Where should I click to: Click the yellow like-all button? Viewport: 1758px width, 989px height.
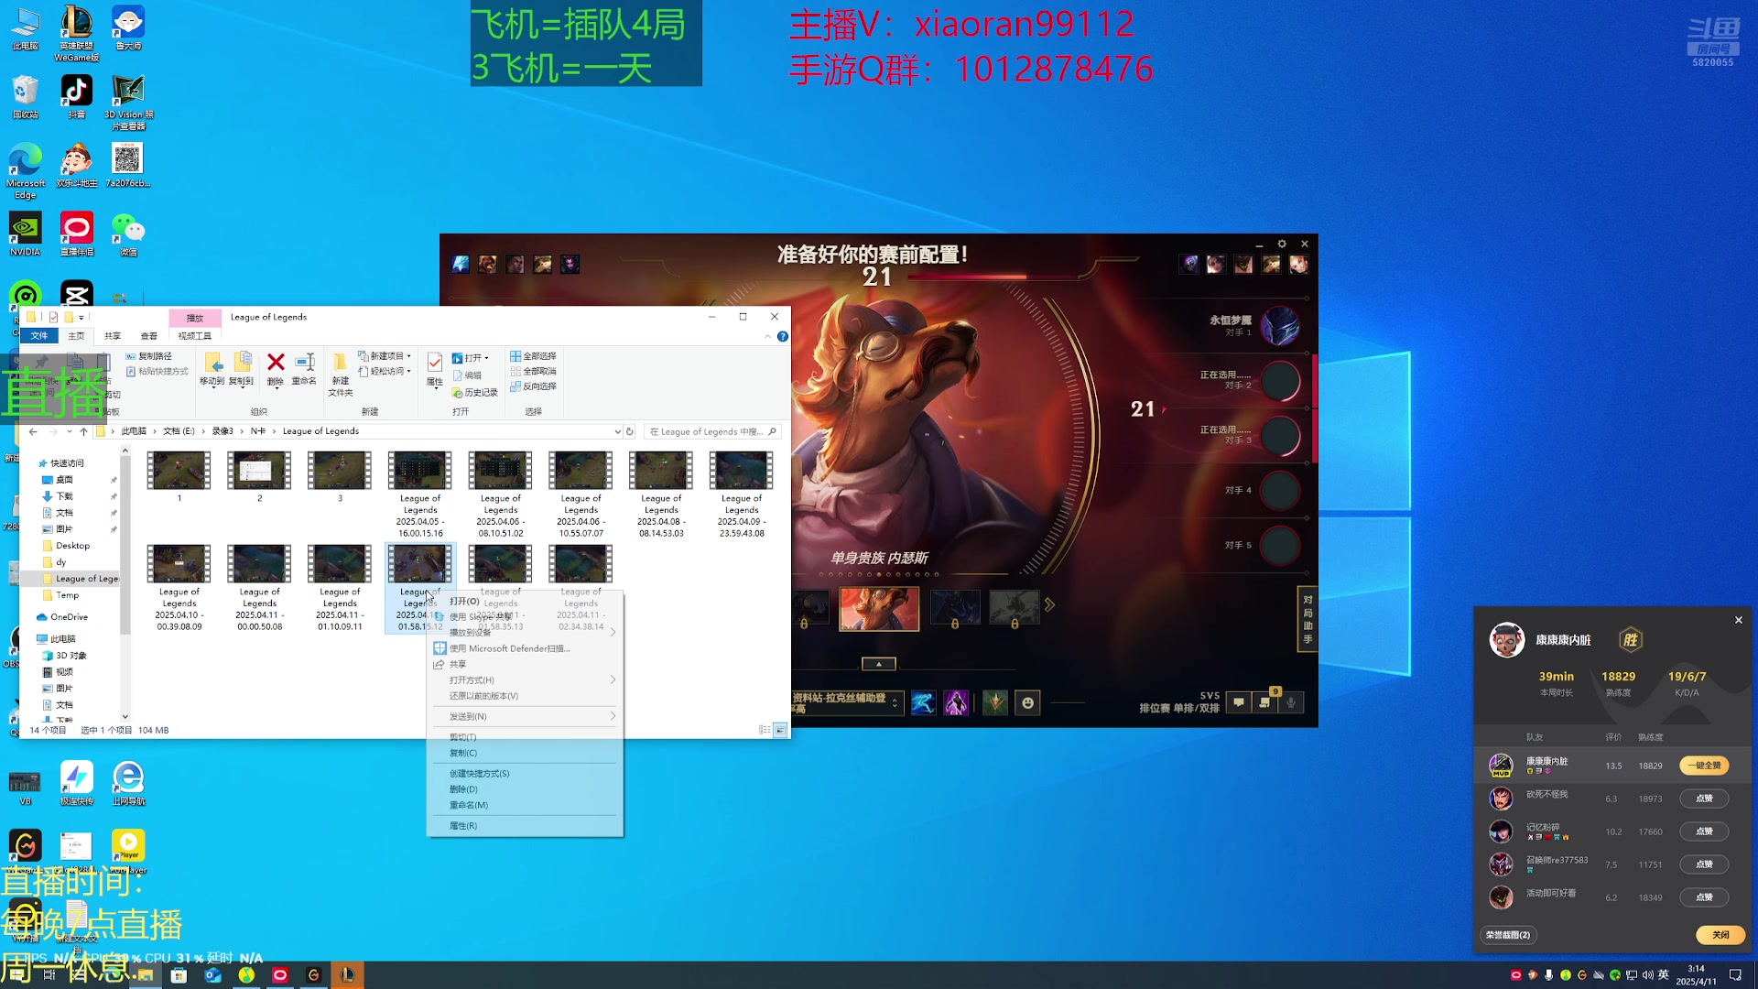point(1704,766)
